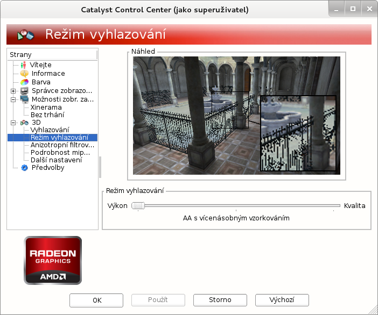The width and height of the screenshot is (378, 315).
Task: Click the slider track near Kvalita end
Action: tap(334, 205)
